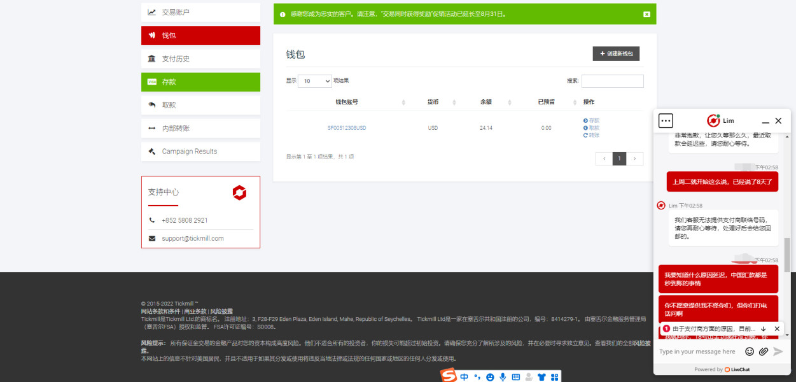Focus the Type in your message field

698,351
